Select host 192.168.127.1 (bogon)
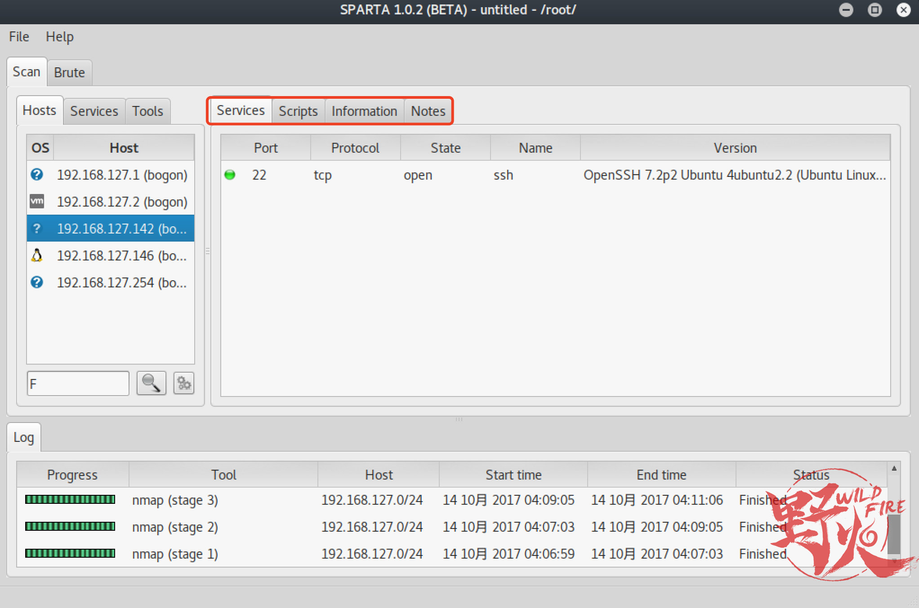Image resolution: width=919 pixels, height=608 pixels. [111, 174]
